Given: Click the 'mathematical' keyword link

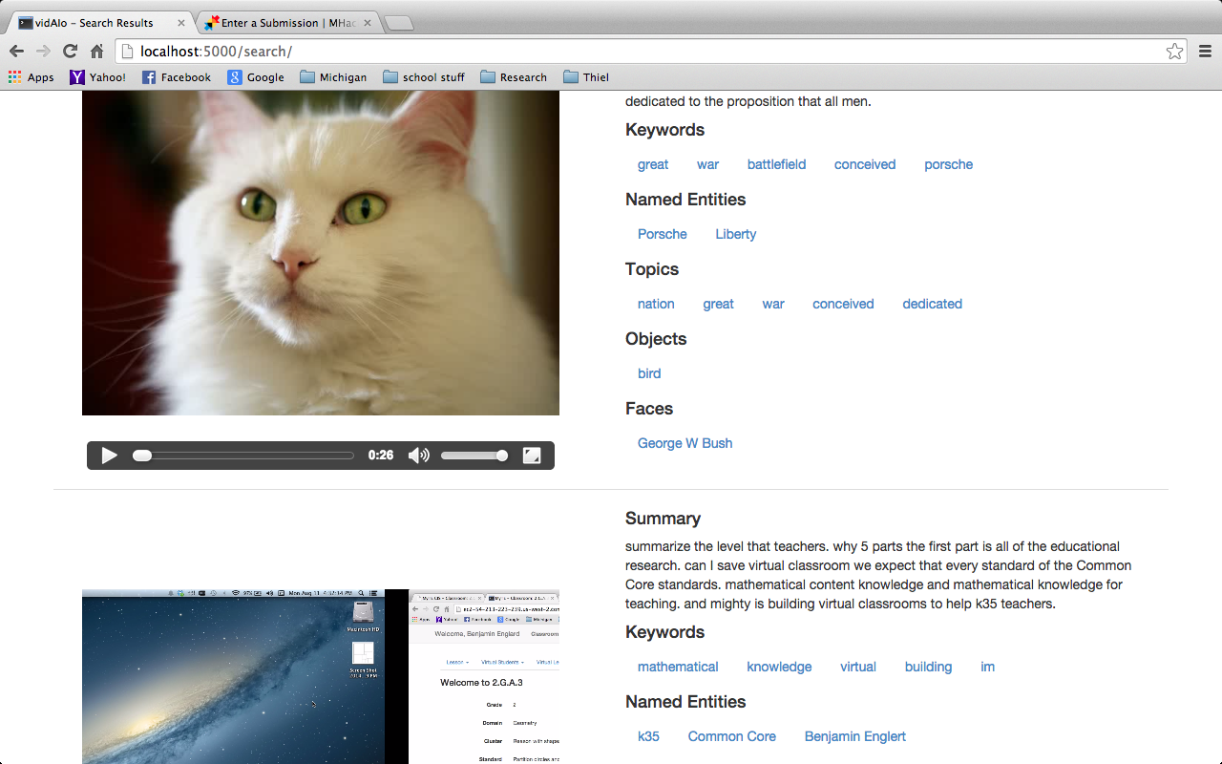Looking at the screenshot, I should 678,667.
